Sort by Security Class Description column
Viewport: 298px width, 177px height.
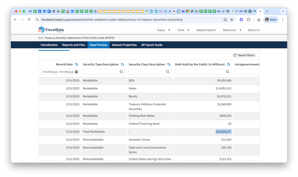169,64
